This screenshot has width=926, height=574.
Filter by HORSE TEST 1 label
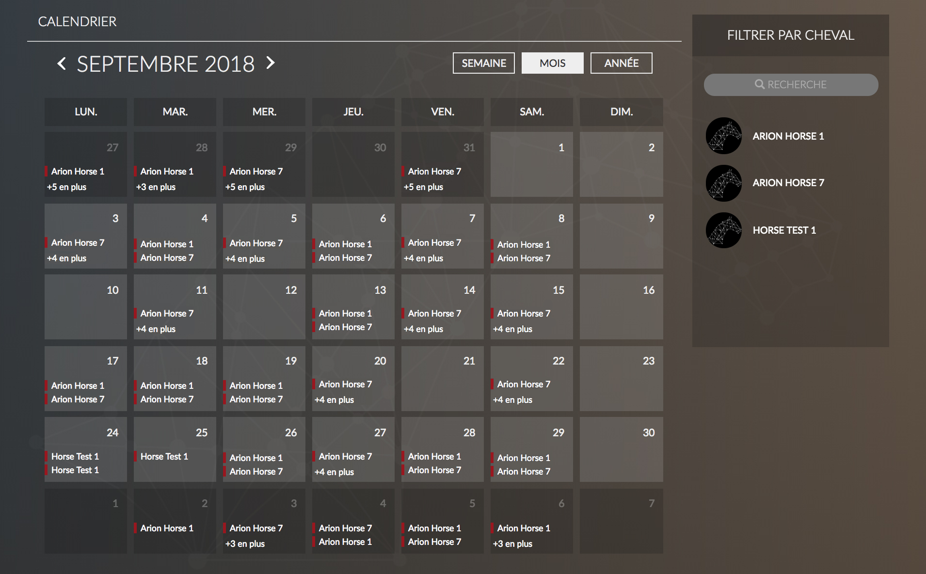[x=784, y=230]
